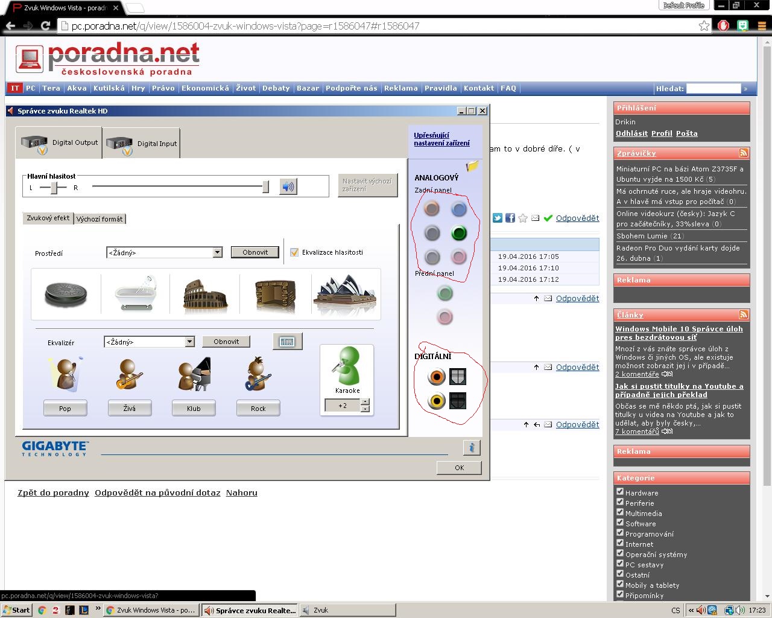The width and height of the screenshot is (772, 618).
Task: Open the Zprávičky RSS feed icon
Action: [744, 153]
